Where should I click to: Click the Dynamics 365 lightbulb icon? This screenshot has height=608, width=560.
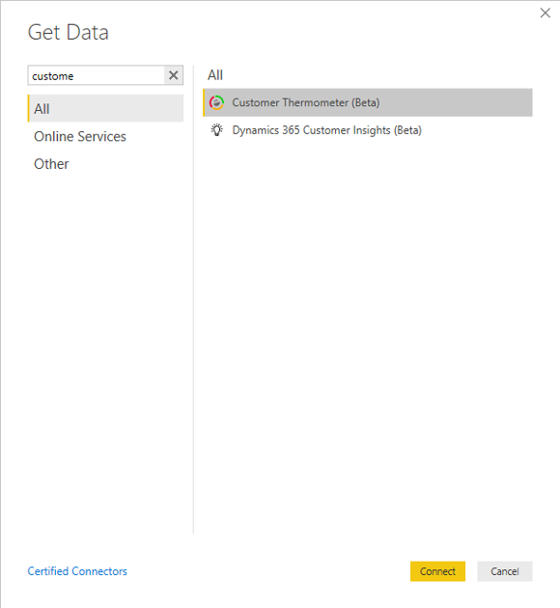tap(217, 130)
